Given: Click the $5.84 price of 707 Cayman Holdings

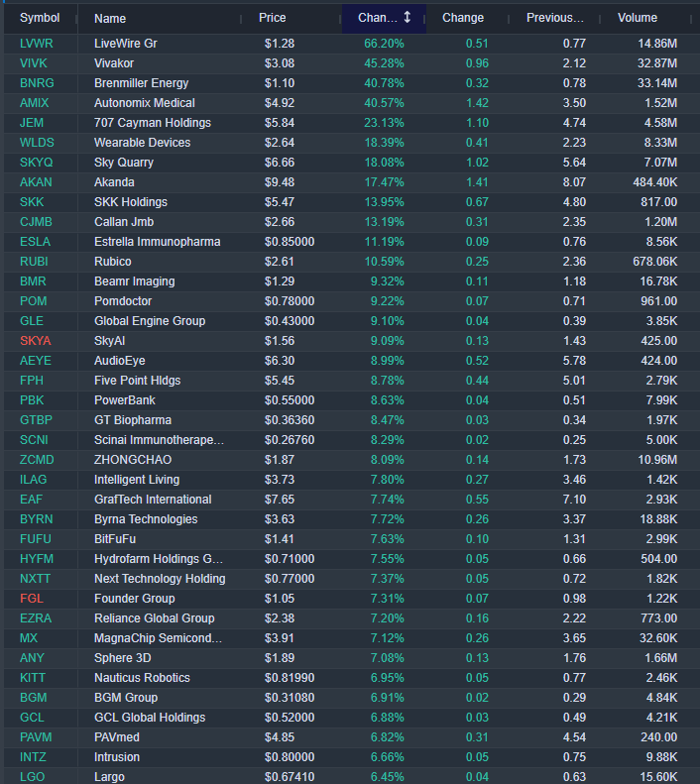Looking at the screenshot, I should tap(280, 123).
